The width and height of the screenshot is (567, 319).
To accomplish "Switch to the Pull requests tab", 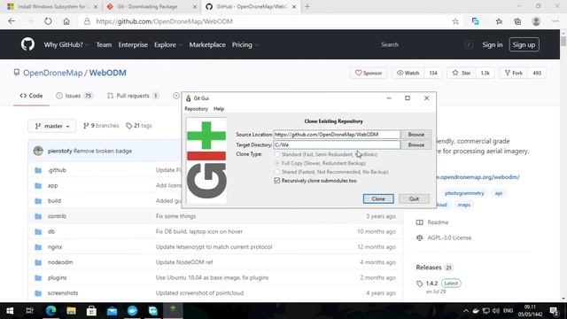I will point(133,96).
